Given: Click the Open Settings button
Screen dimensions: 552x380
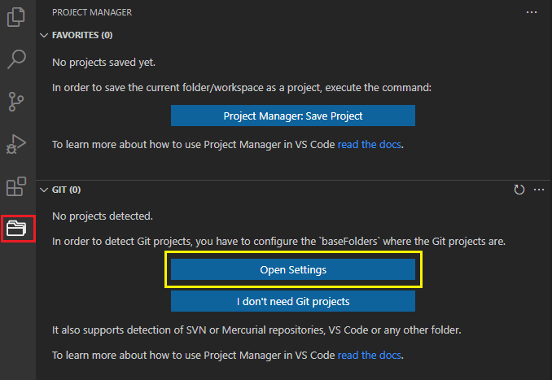Looking at the screenshot, I should coord(293,269).
